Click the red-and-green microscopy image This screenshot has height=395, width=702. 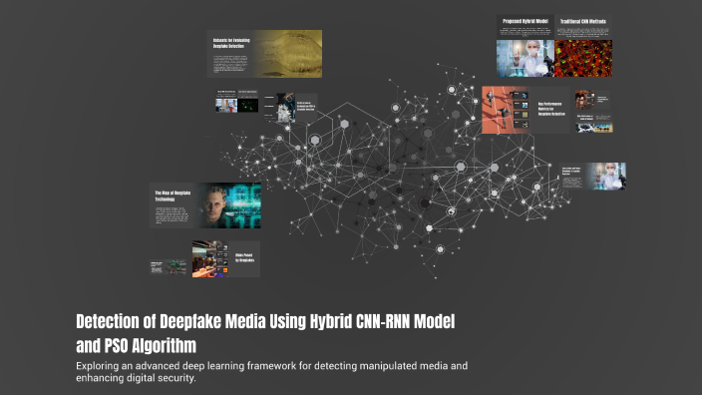point(583,58)
